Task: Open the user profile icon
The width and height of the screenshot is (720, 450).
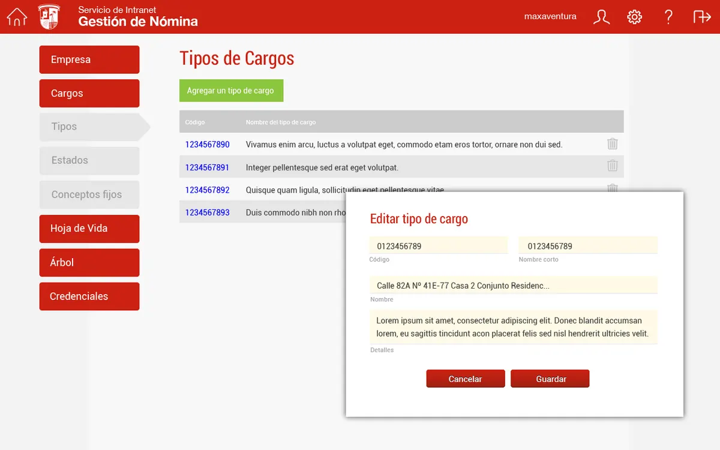Action: click(x=601, y=17)
